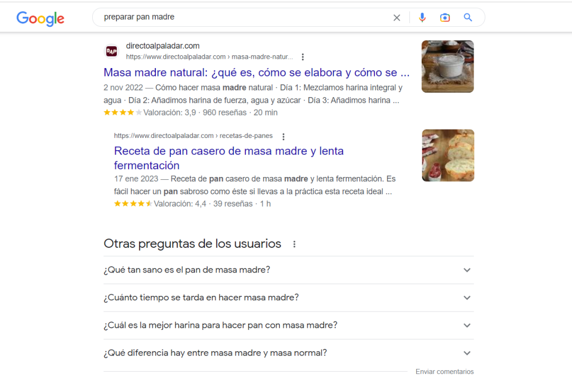
Task: Open 'Receta de pan casero de masa madre' link
Action: (228, 158)
